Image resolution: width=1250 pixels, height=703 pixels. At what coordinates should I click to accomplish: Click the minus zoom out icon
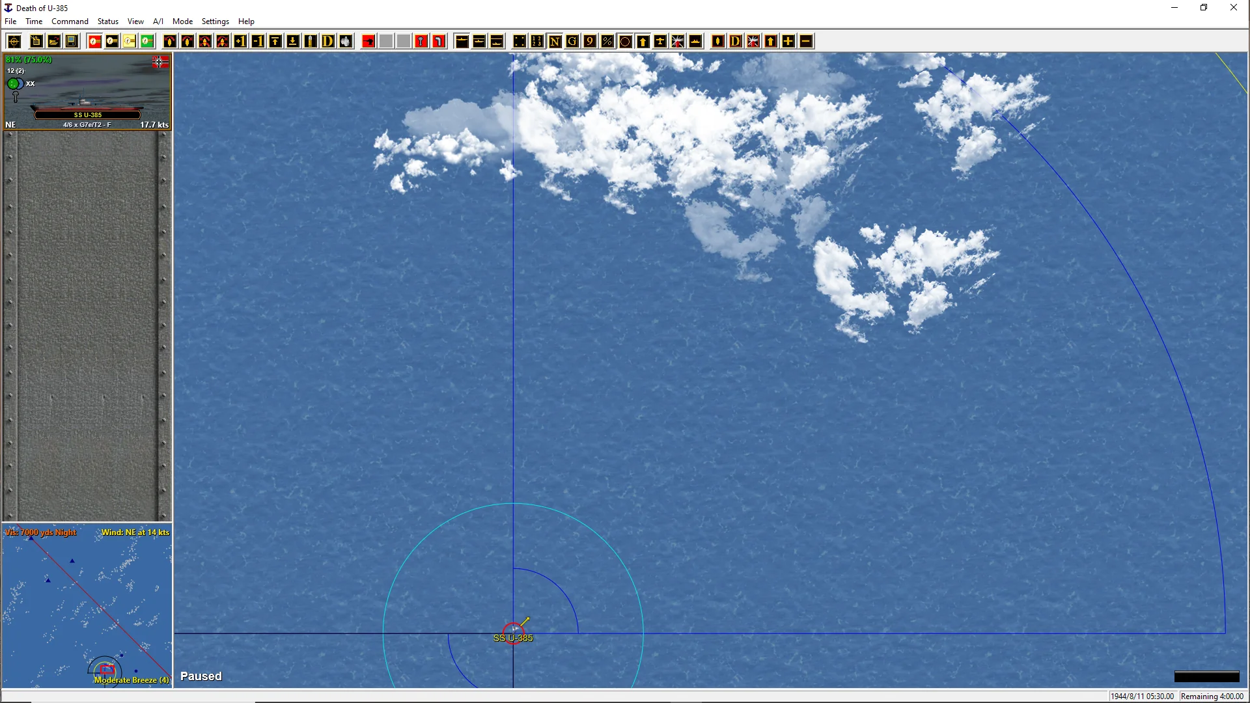805,42
